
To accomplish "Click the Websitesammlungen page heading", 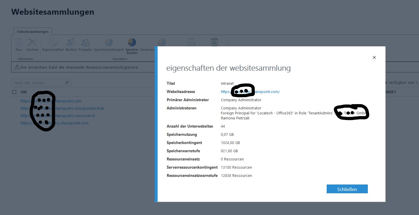I will click(x=53, y=12).
